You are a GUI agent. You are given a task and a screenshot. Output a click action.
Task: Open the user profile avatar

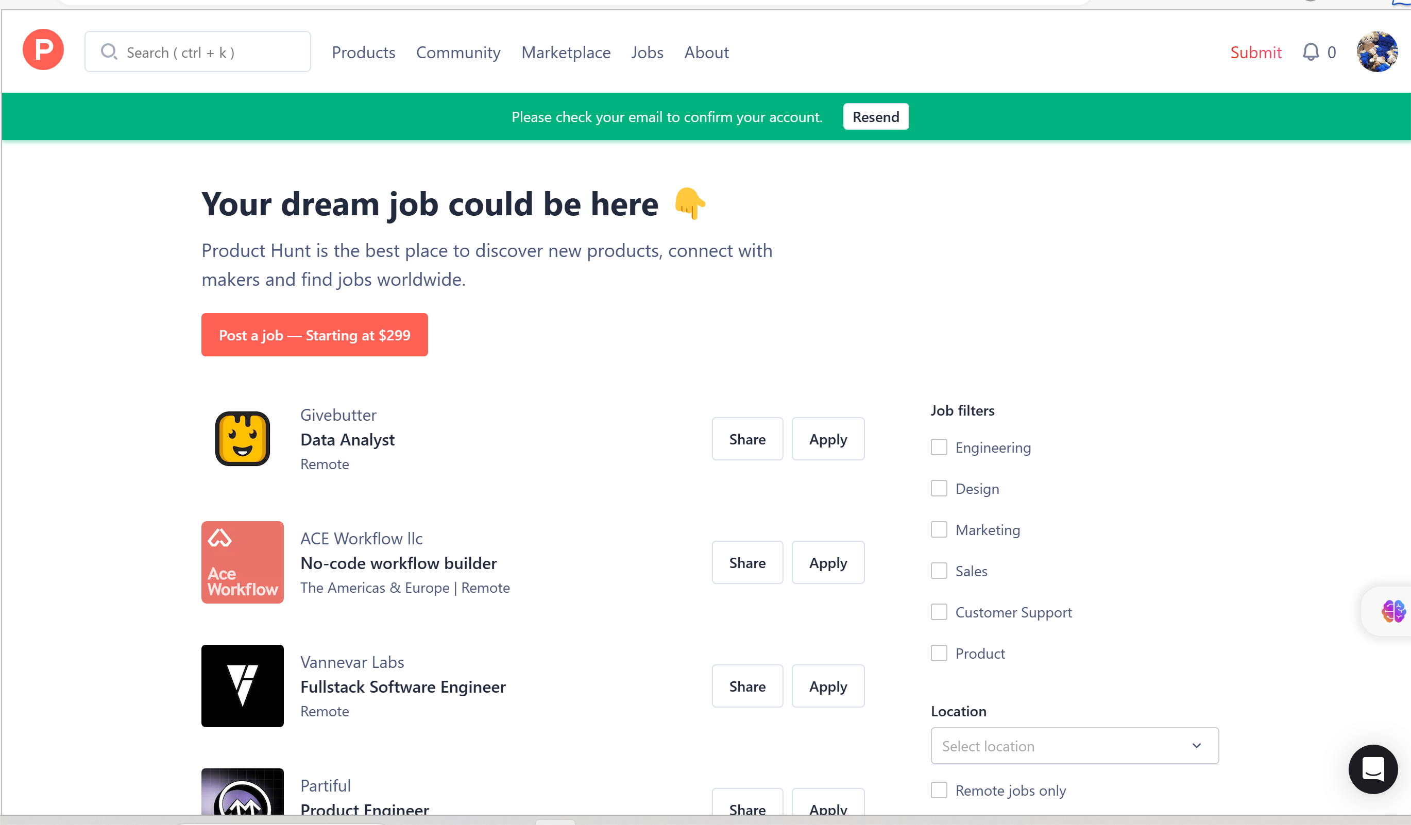coord(1376,51)
